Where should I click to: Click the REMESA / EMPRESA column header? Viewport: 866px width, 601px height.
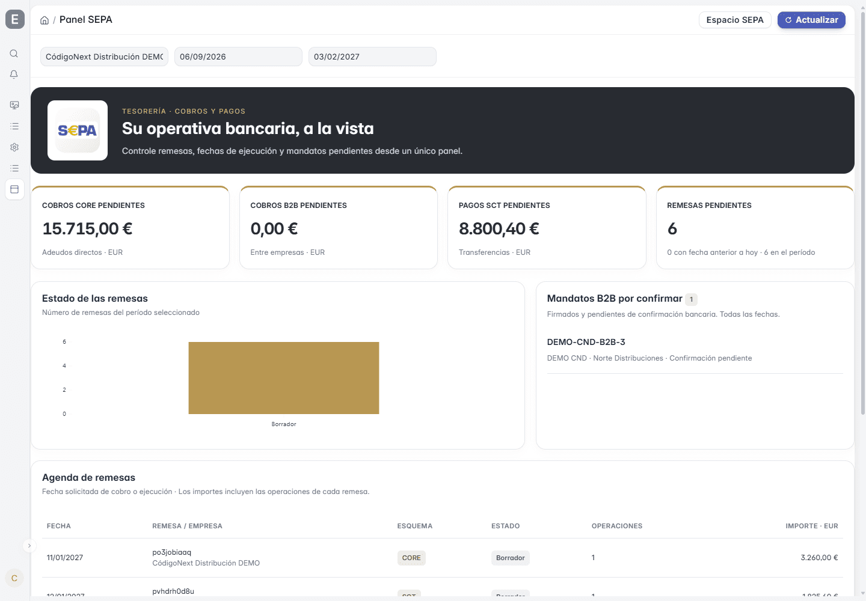tap(187, 526)
